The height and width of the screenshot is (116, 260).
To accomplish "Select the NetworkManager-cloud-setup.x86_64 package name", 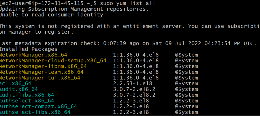I will coord(53,61).
